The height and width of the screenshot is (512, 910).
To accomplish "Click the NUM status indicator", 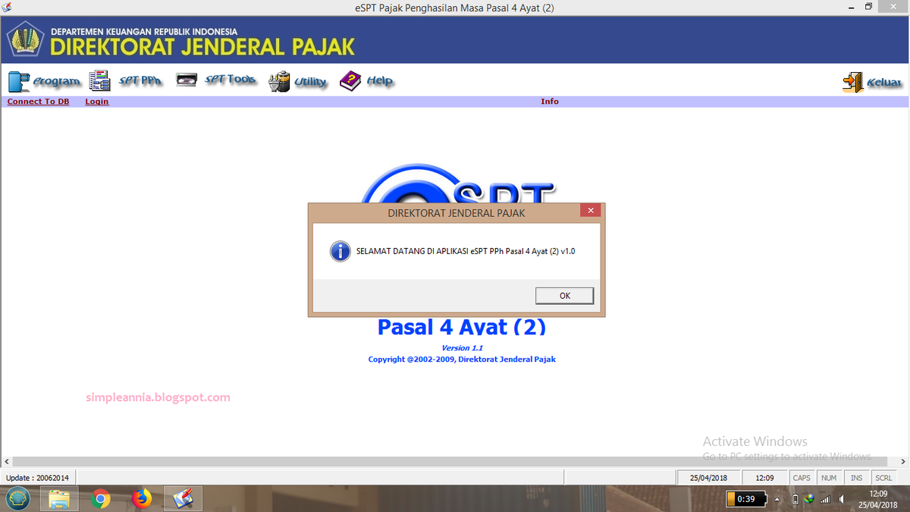I will (829, 478).
